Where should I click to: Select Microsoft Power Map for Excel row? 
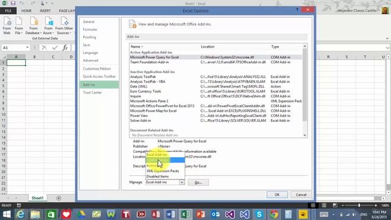pyautogui.click(x=216, y=111)
